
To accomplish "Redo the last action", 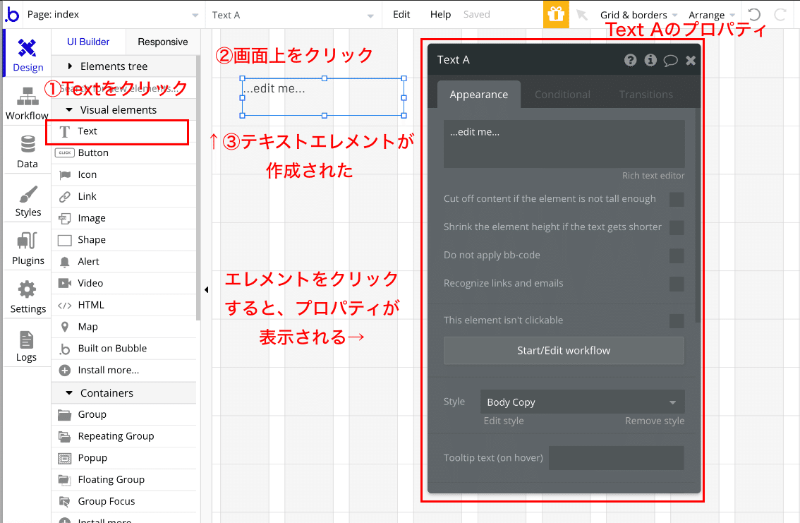I will point(780,15).
